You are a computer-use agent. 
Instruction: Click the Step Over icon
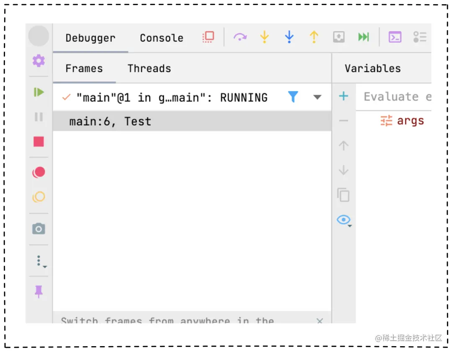(x=240, y=37)
